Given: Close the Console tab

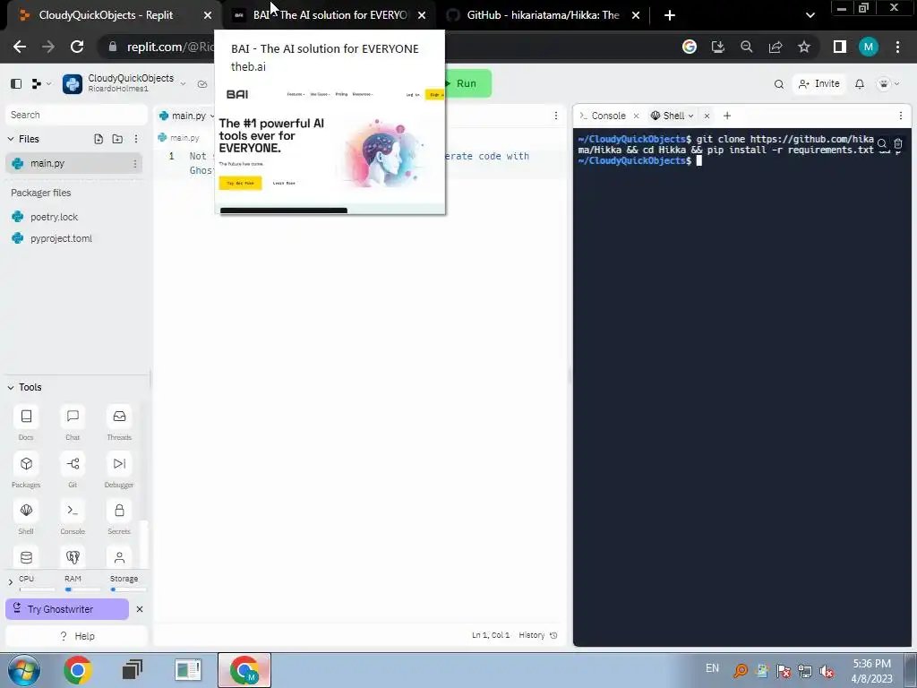Looking at the screenshot, I should [637, 116].
